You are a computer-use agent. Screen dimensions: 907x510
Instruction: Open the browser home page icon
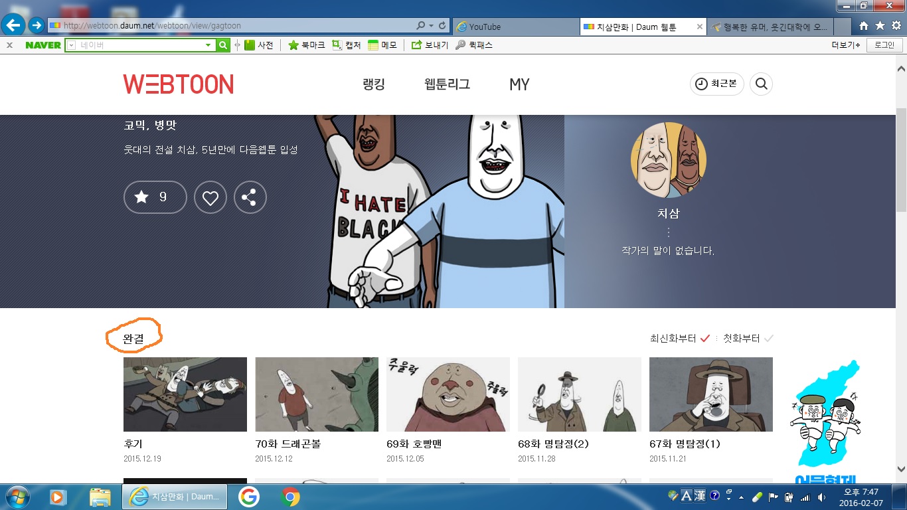(864, 26)
